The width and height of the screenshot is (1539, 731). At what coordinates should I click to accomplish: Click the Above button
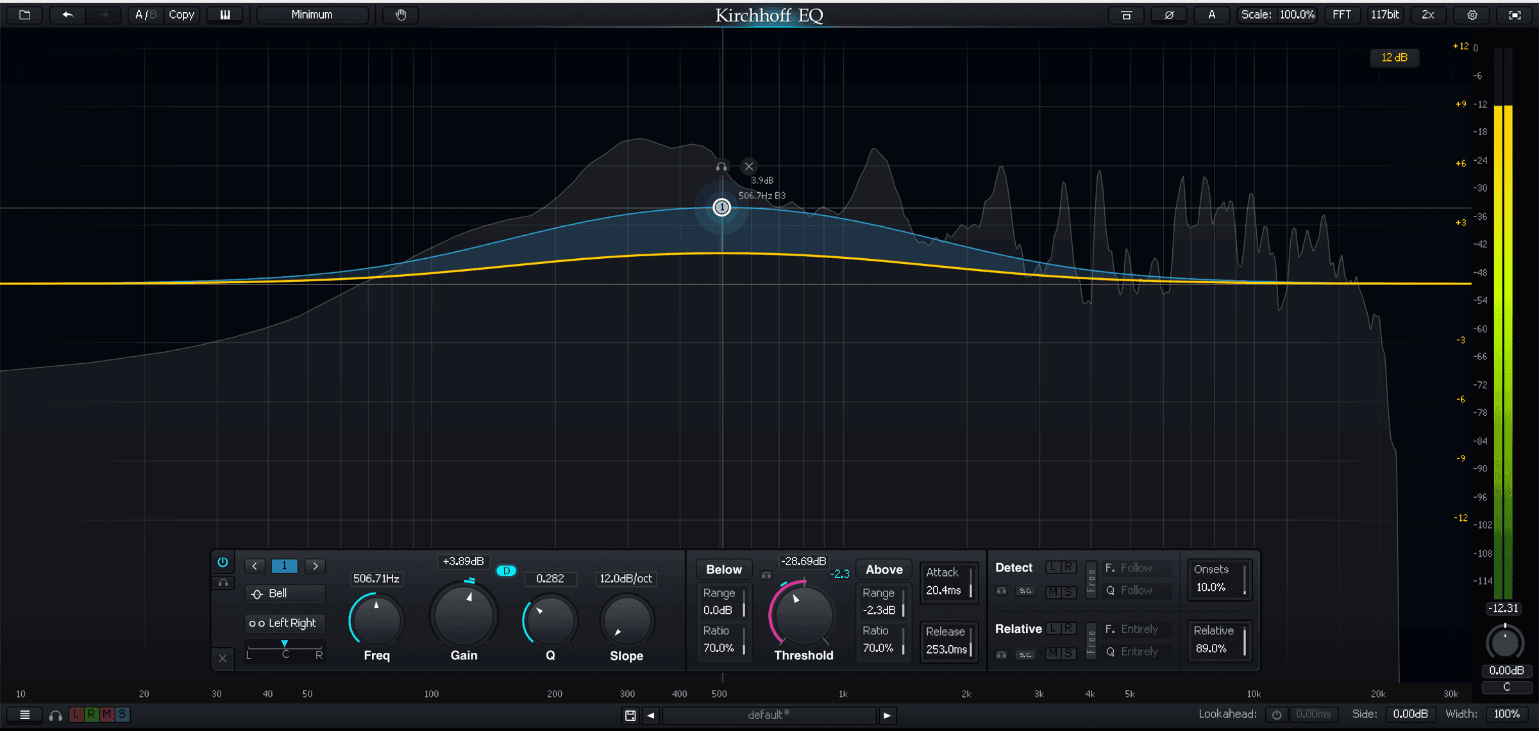(884, 570)
